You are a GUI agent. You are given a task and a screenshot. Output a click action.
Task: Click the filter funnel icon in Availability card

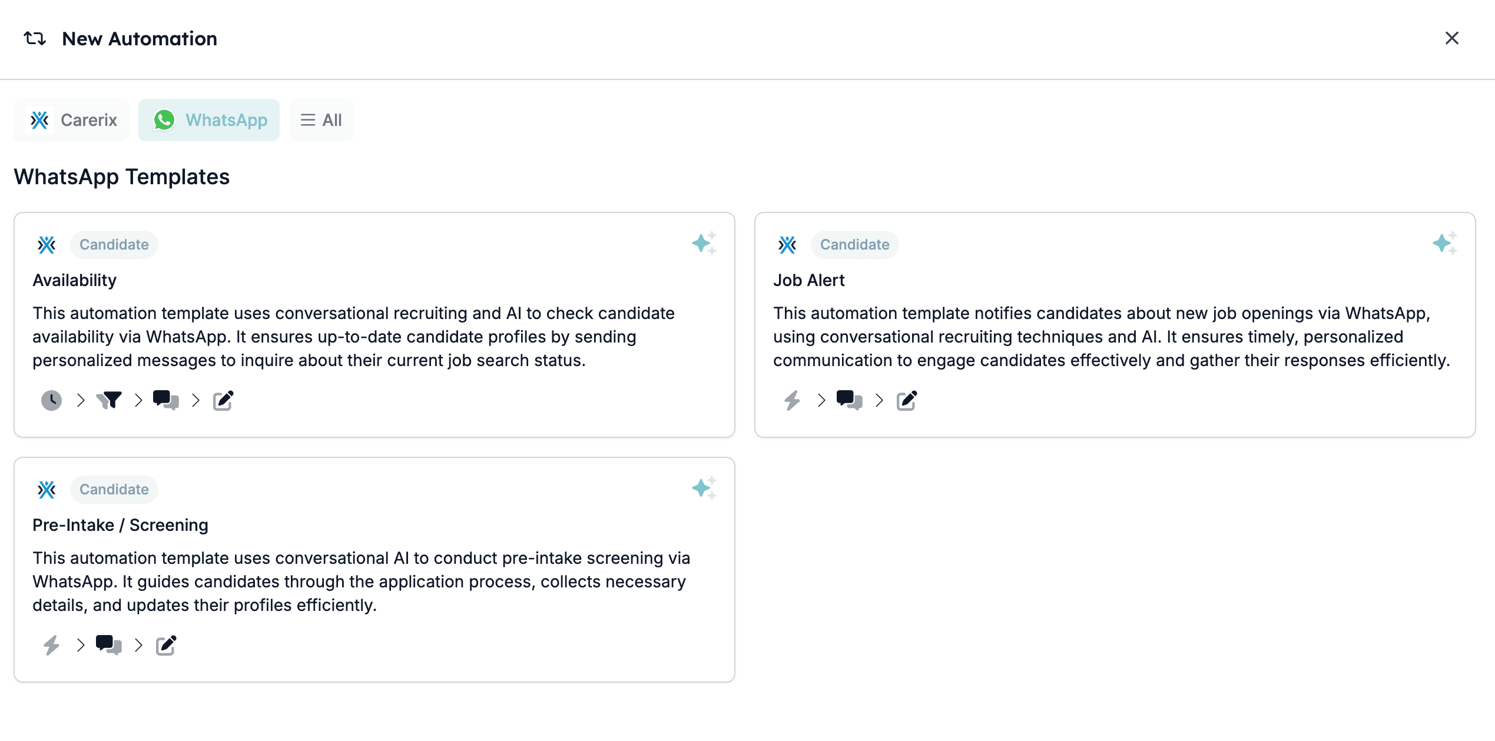pos(109,400)
